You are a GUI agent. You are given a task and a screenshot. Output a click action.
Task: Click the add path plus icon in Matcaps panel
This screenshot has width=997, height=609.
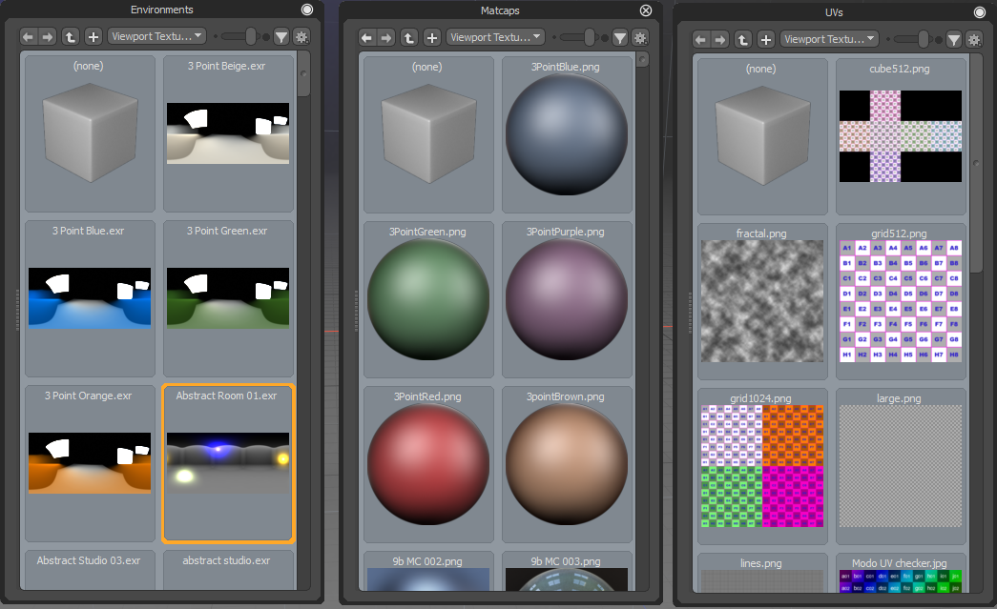point(432,36)
